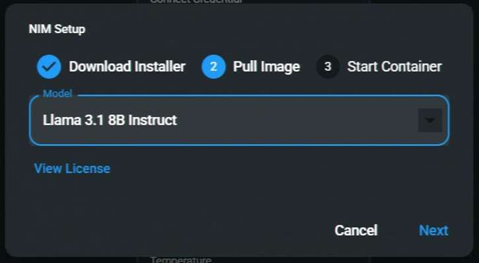The image size is (479, 263).
Task: Jump to the Start Container step label
Action: coord(394,67)
